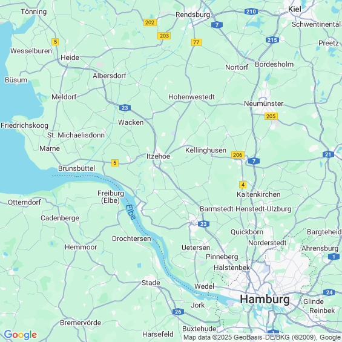Click the yellow 77 road shield
The image size is (342, 342).
click(x=196, y=42)
